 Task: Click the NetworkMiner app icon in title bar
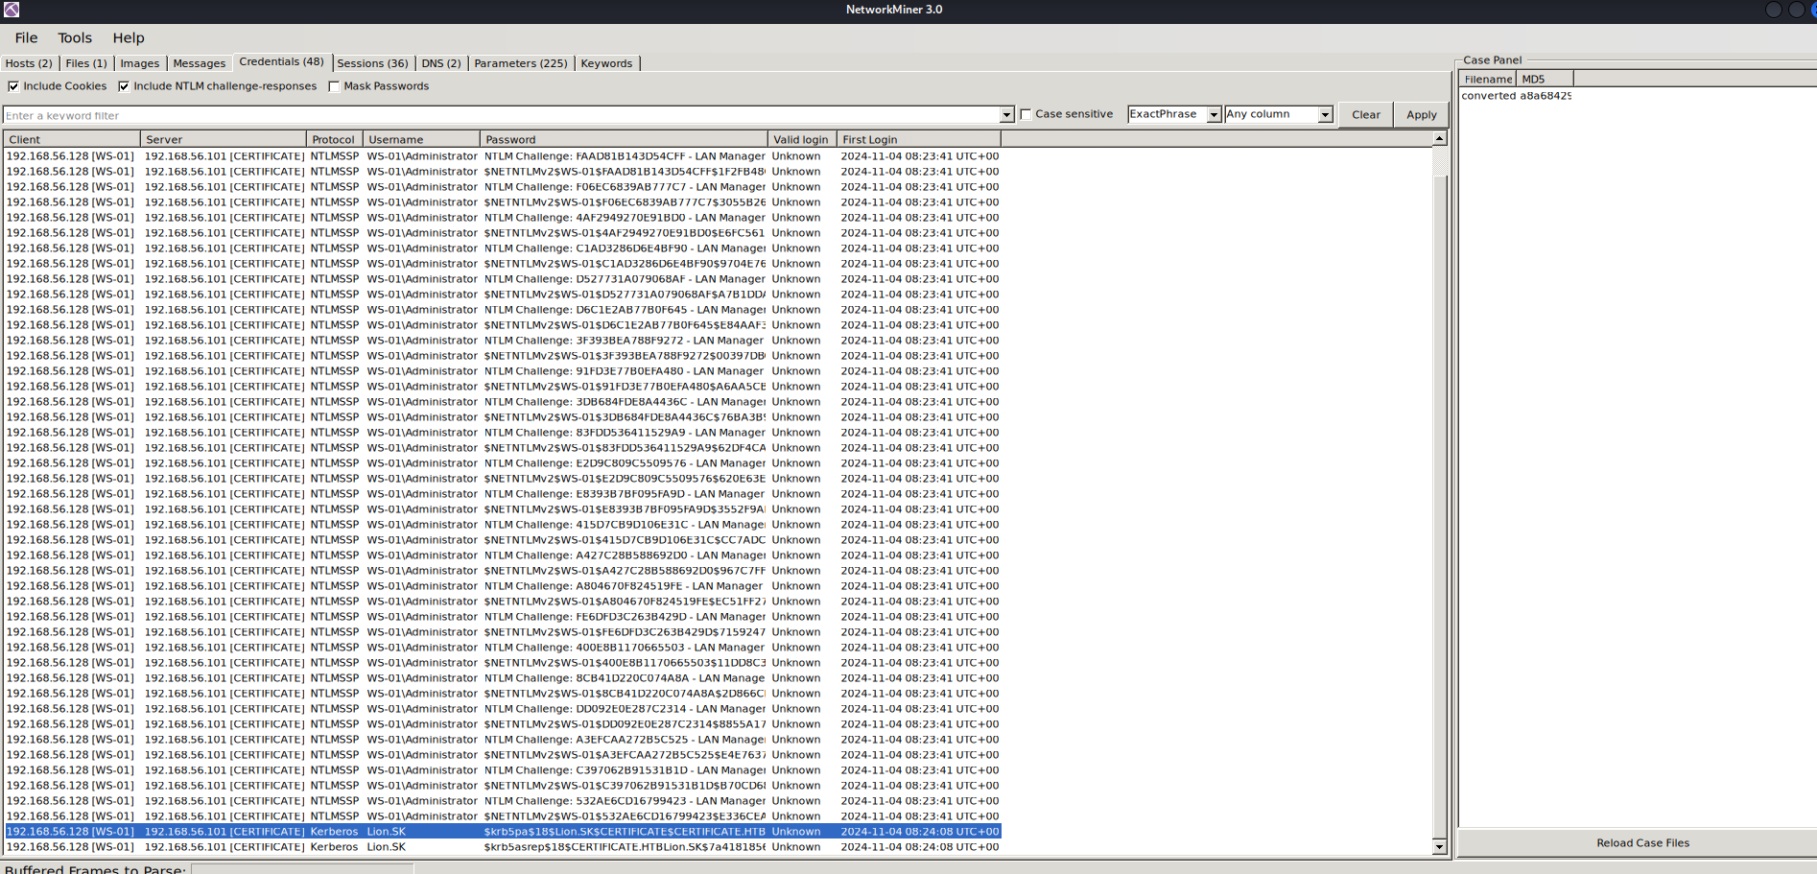pyautogui.click(x=12, y=10)
